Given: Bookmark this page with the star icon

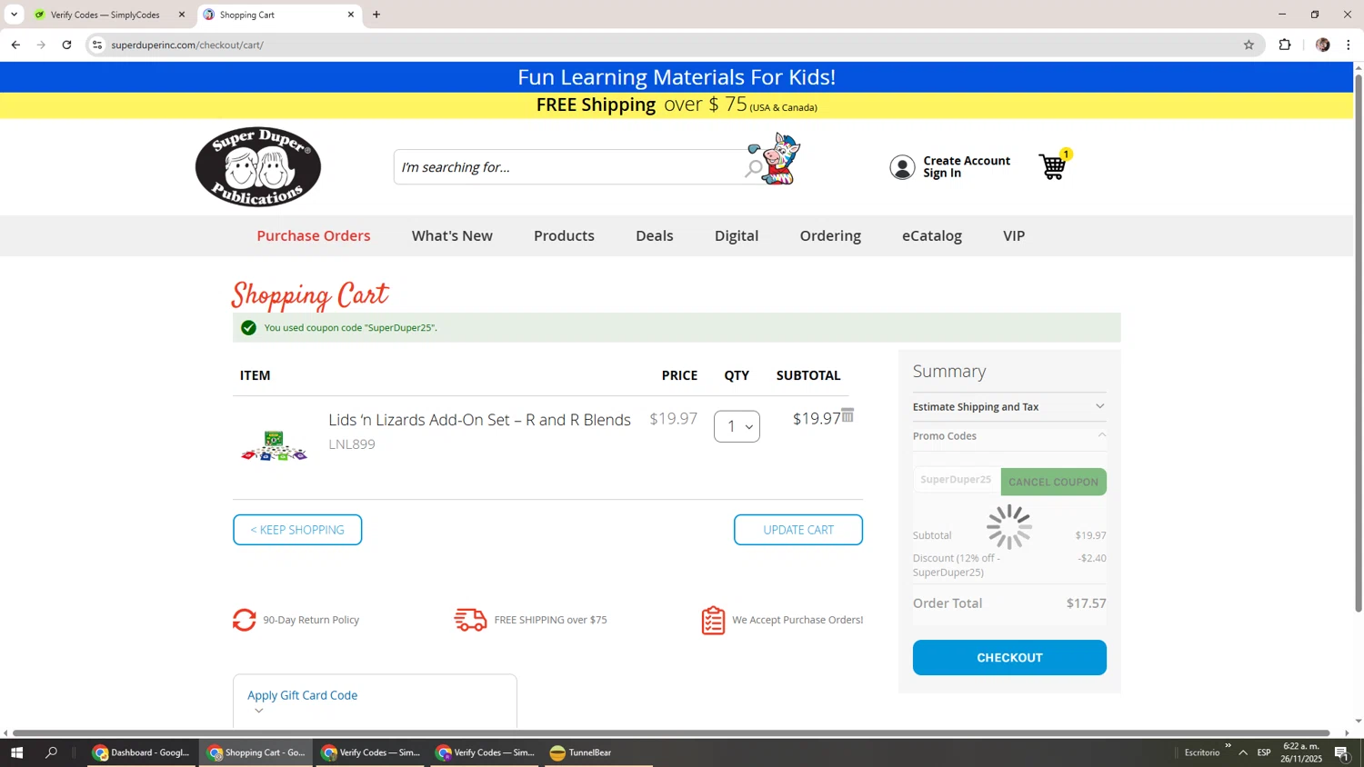Looking at the screenshot, I should coord(1249,45).
